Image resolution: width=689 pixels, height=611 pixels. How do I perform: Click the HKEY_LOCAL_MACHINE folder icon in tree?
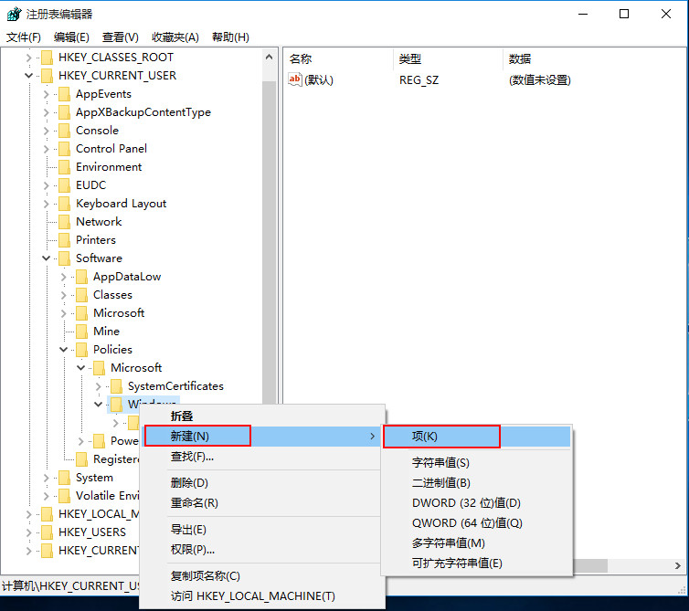(47, 514)
